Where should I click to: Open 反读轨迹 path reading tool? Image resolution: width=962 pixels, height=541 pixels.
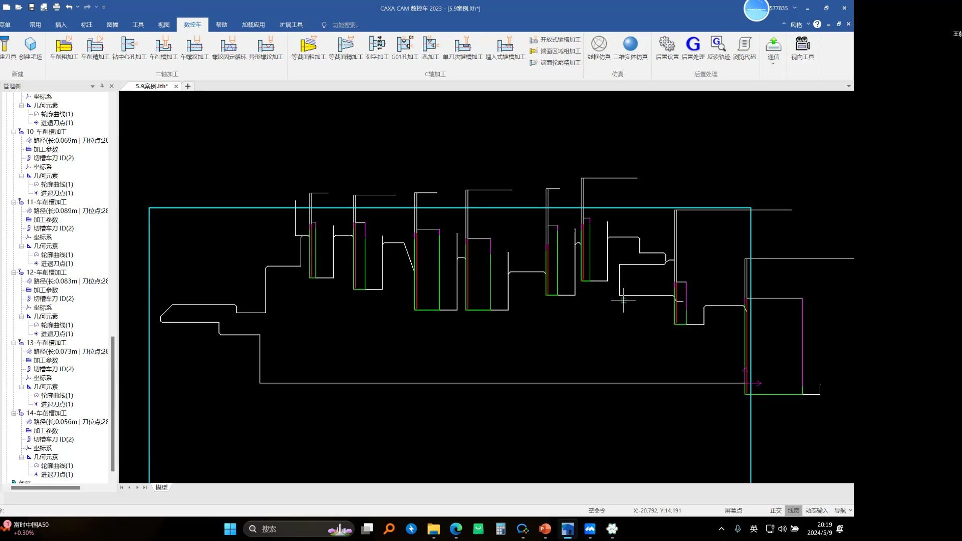coord(718,48)
